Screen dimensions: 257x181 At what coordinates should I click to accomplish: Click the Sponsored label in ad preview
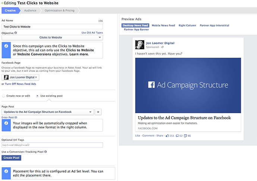pos(152,47)
